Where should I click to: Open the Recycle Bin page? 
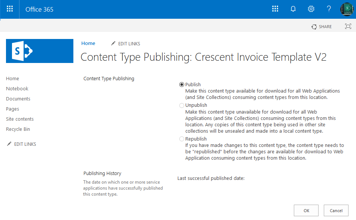[x=18, y=129]
